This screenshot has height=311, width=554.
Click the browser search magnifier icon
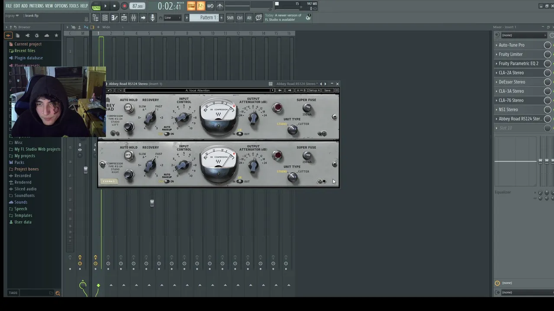(x=58, y=293)
